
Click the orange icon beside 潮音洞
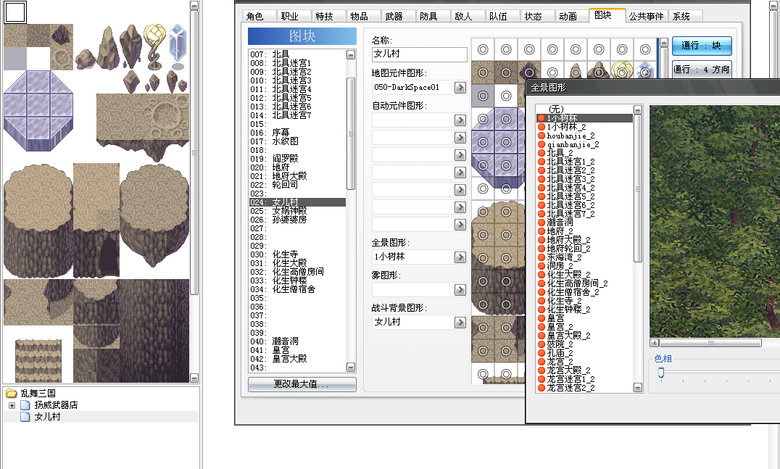(542, 223)
